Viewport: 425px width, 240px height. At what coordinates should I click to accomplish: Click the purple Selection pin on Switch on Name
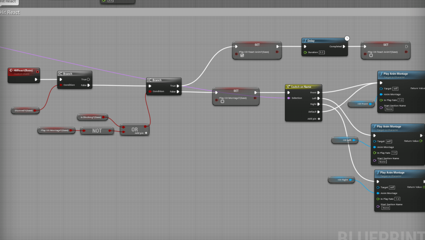click(289, 98)
